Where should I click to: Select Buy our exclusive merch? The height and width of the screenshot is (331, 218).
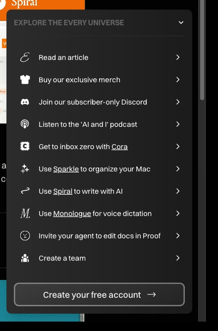(79, 80)
